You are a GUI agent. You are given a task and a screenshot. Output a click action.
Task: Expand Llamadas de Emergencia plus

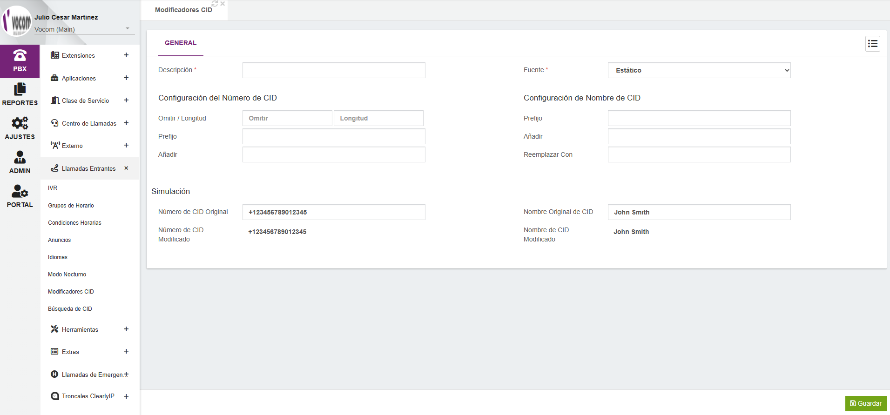click(126, 374)
